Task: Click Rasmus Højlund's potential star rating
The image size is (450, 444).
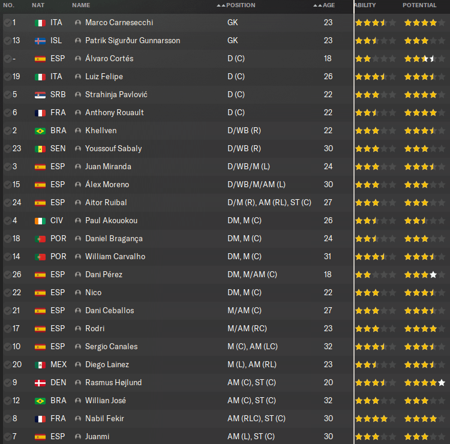Action: click(424, 383)
